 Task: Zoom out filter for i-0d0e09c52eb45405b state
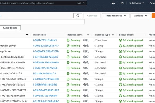pyautogui.click(x=87, y=62)
